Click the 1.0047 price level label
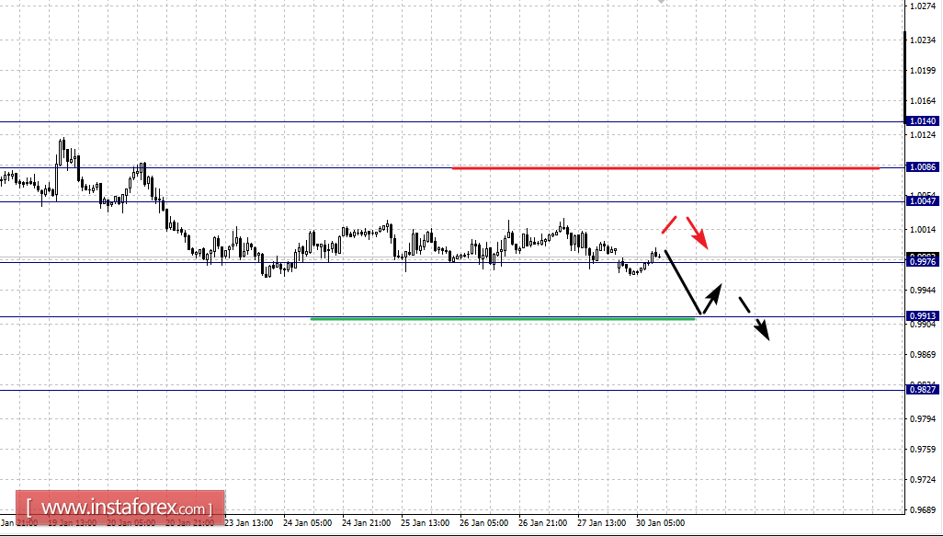 pyautogui.click(x=923, y=201)
